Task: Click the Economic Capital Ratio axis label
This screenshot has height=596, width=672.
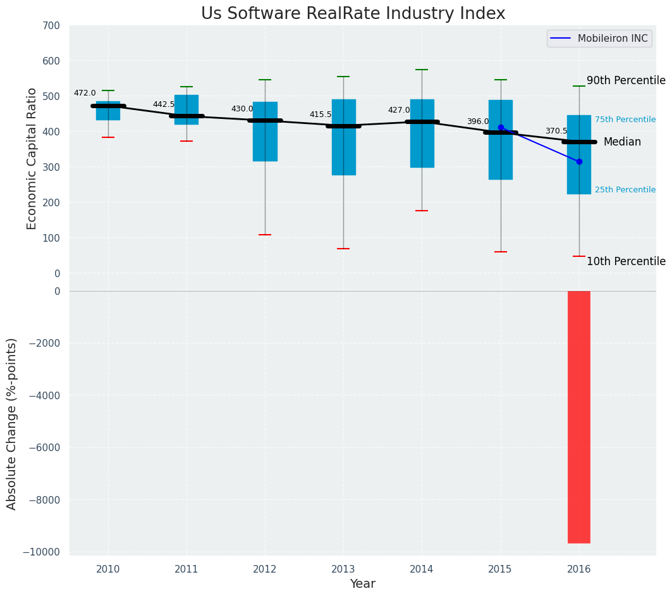Action: 31,159
